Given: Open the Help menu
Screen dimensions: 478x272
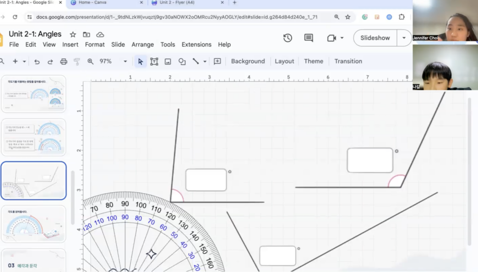Looking at the screenshot, I should [225, 44].
